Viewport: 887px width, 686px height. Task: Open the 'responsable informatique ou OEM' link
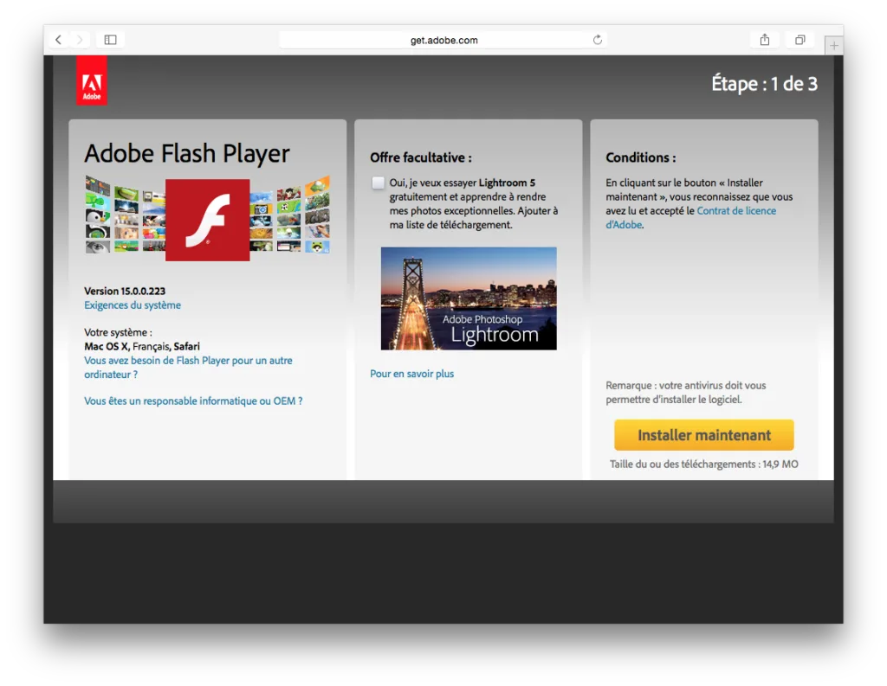(x=193, y=401)
